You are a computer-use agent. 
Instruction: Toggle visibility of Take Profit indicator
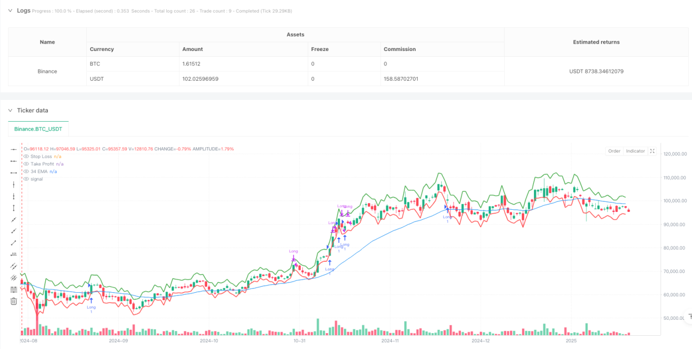pos(26,164)
